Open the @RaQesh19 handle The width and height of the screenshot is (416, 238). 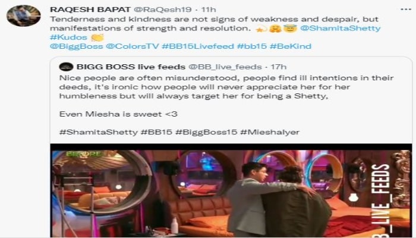[x=162, y=10]
